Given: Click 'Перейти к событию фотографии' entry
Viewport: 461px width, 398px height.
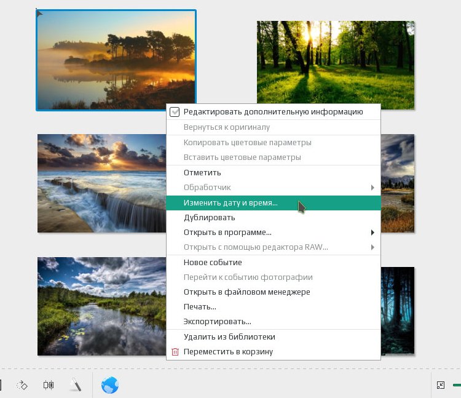Looking at the screenshot, I should [274, 277].
